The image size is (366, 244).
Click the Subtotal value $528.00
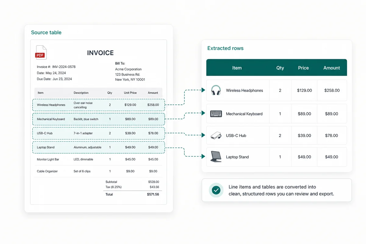click(x=153, y=182)
